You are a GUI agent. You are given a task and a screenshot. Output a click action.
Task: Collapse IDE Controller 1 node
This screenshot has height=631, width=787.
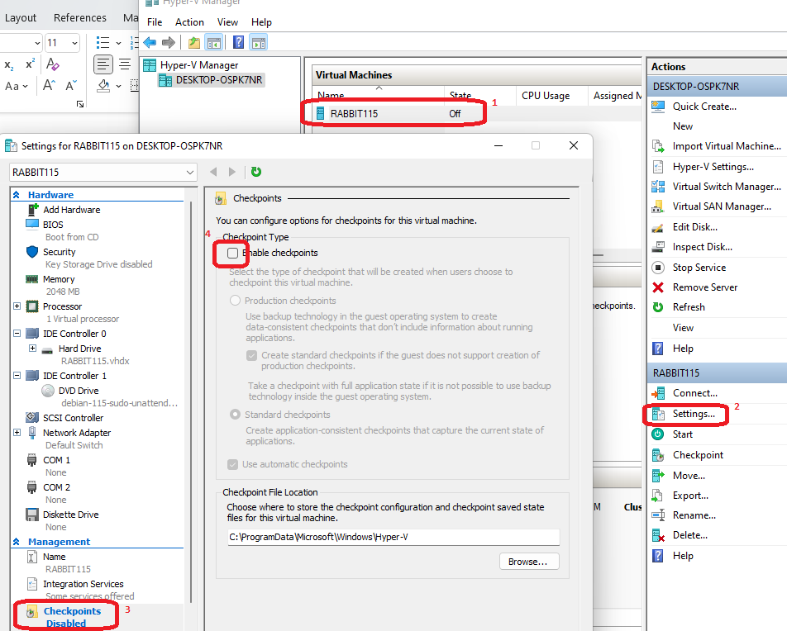pyautogui.click(x=17, y=375)
